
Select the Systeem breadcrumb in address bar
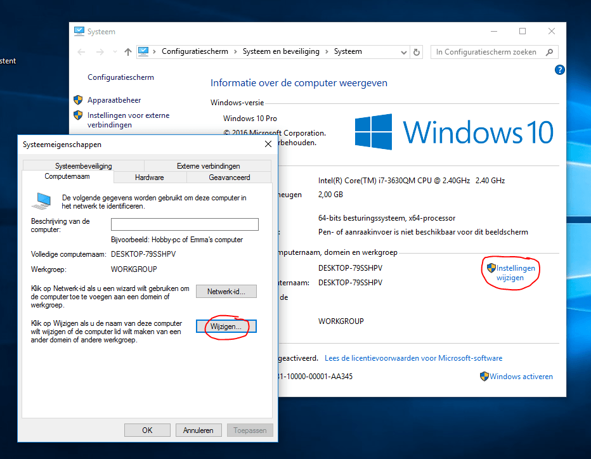pyautogui.click(x=348, y=51)
